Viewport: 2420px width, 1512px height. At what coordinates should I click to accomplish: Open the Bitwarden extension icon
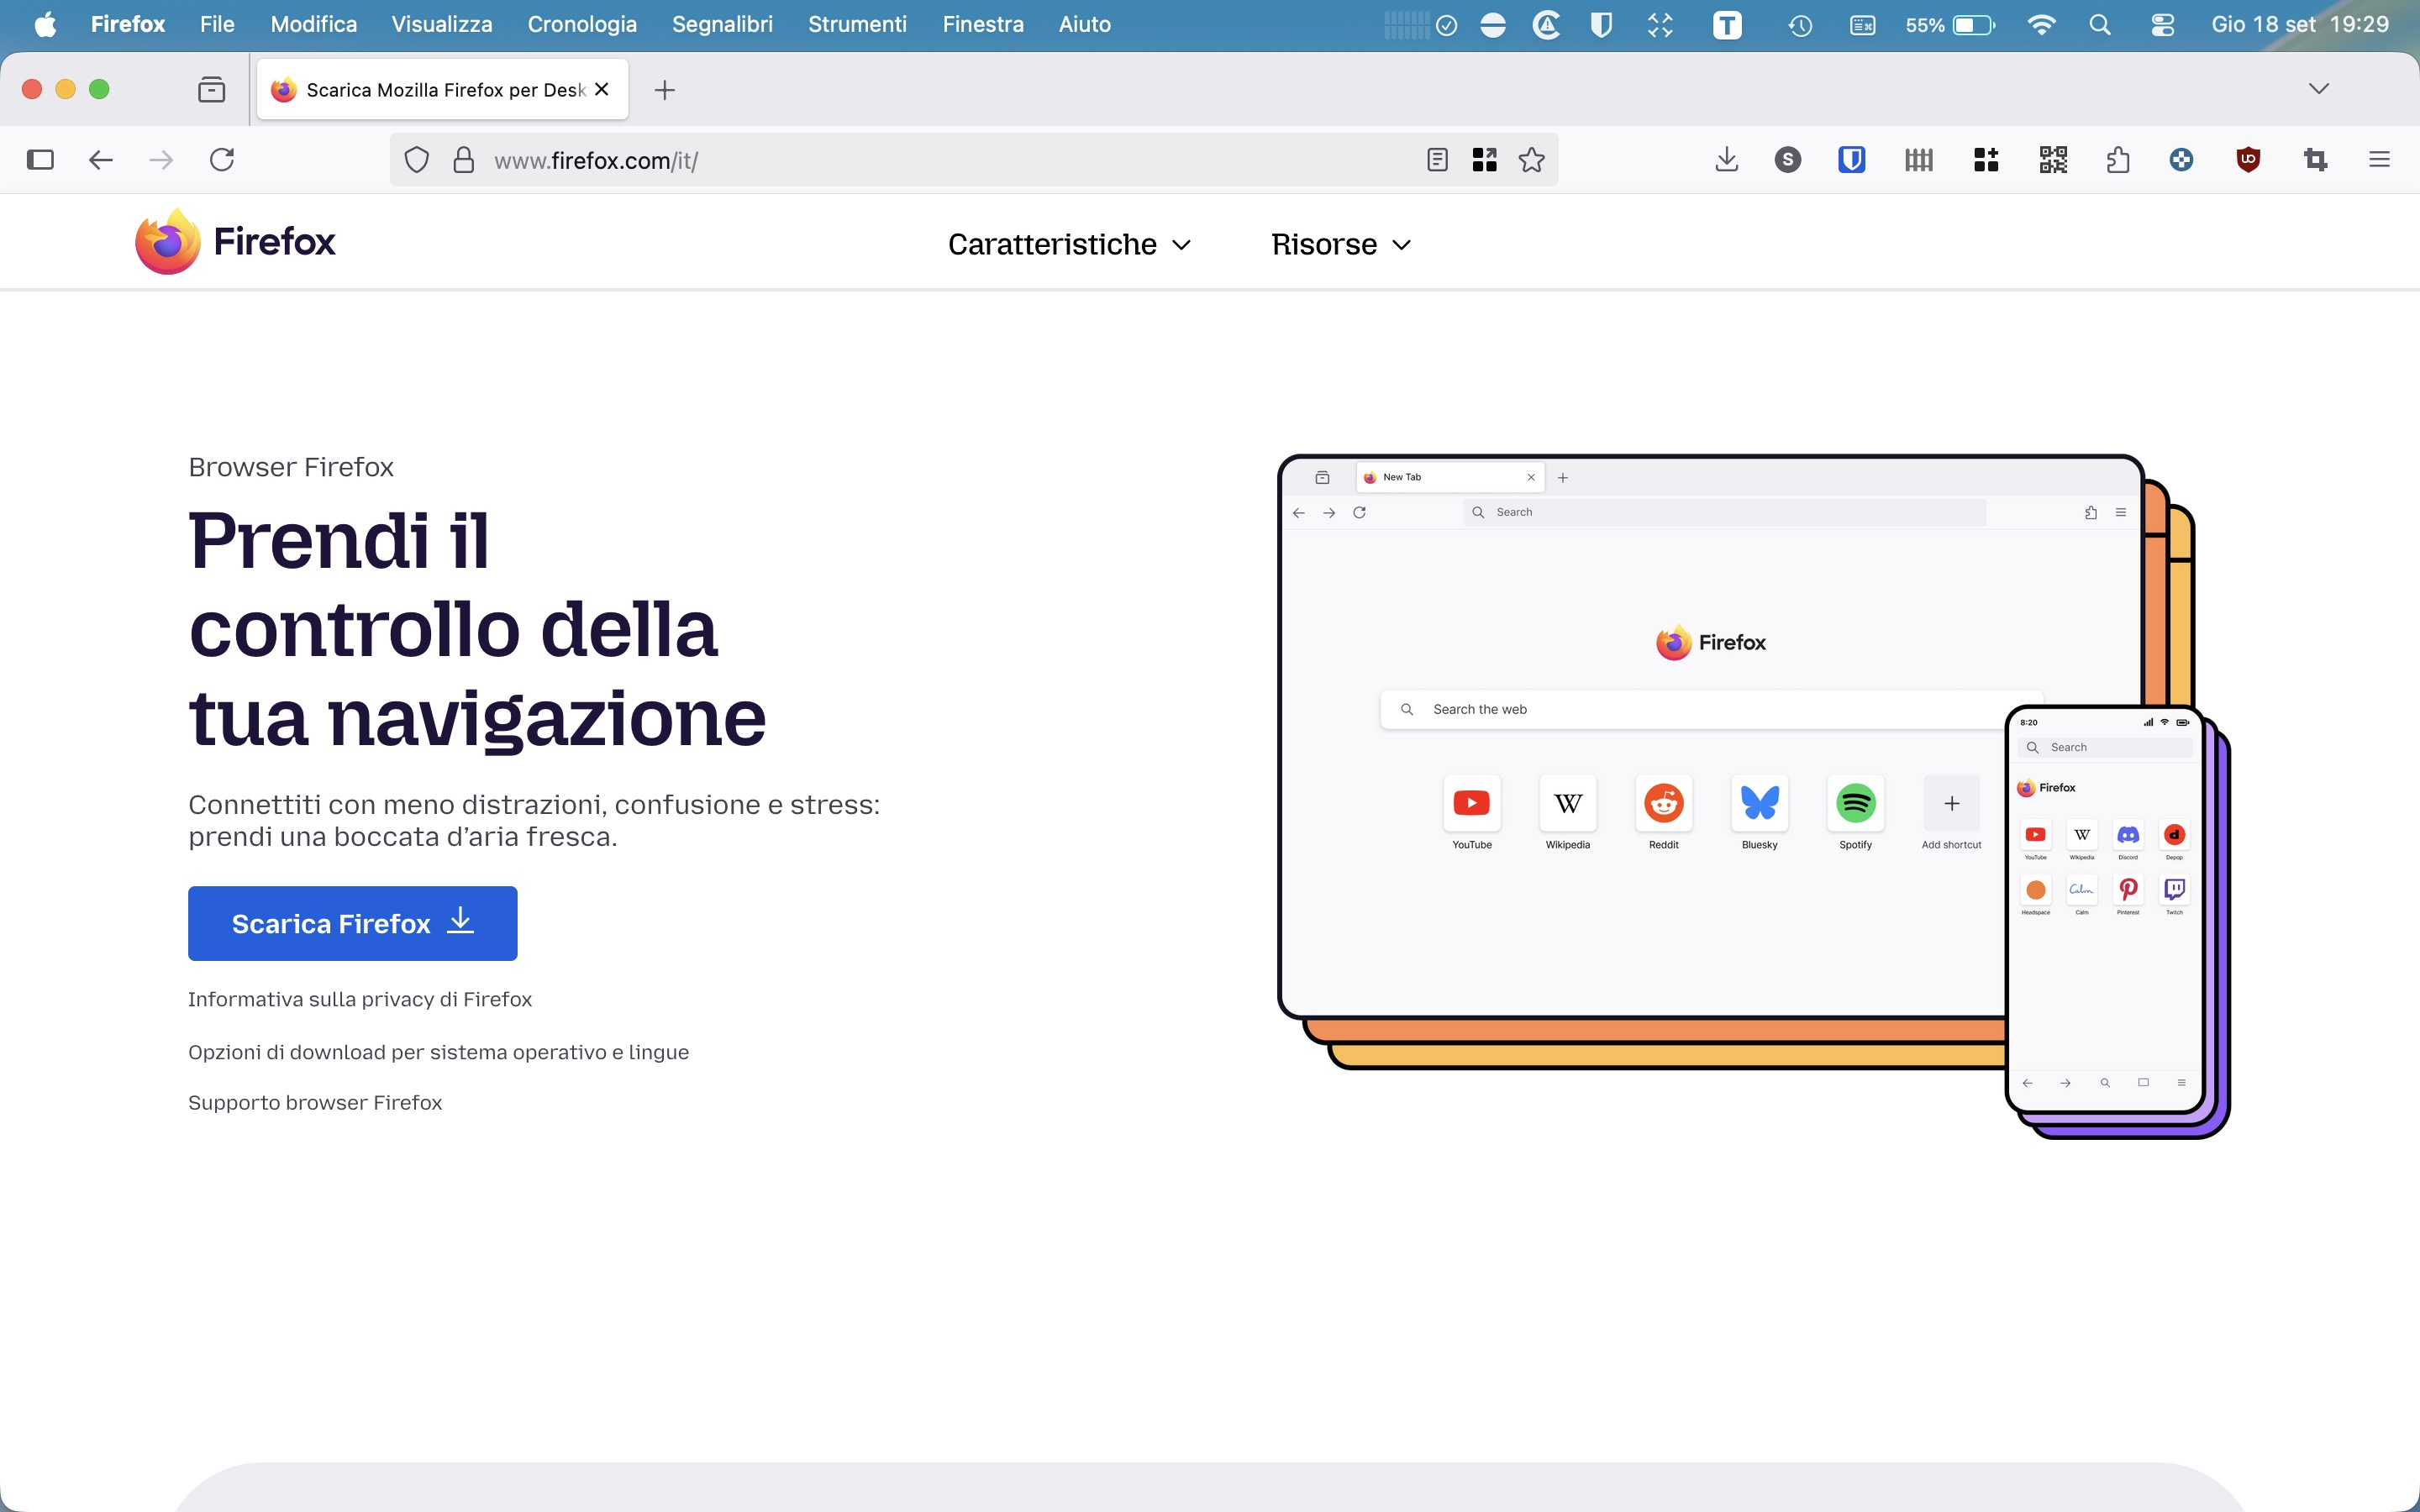click(1851, 160)
